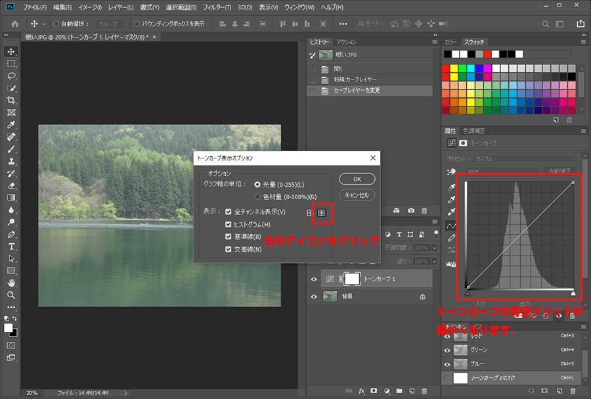Select the Horizontal Type tool
This screenshot has height=399, width=591.
11,246
